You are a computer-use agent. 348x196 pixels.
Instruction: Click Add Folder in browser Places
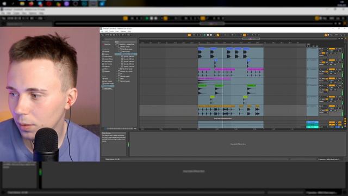(108, 89)
